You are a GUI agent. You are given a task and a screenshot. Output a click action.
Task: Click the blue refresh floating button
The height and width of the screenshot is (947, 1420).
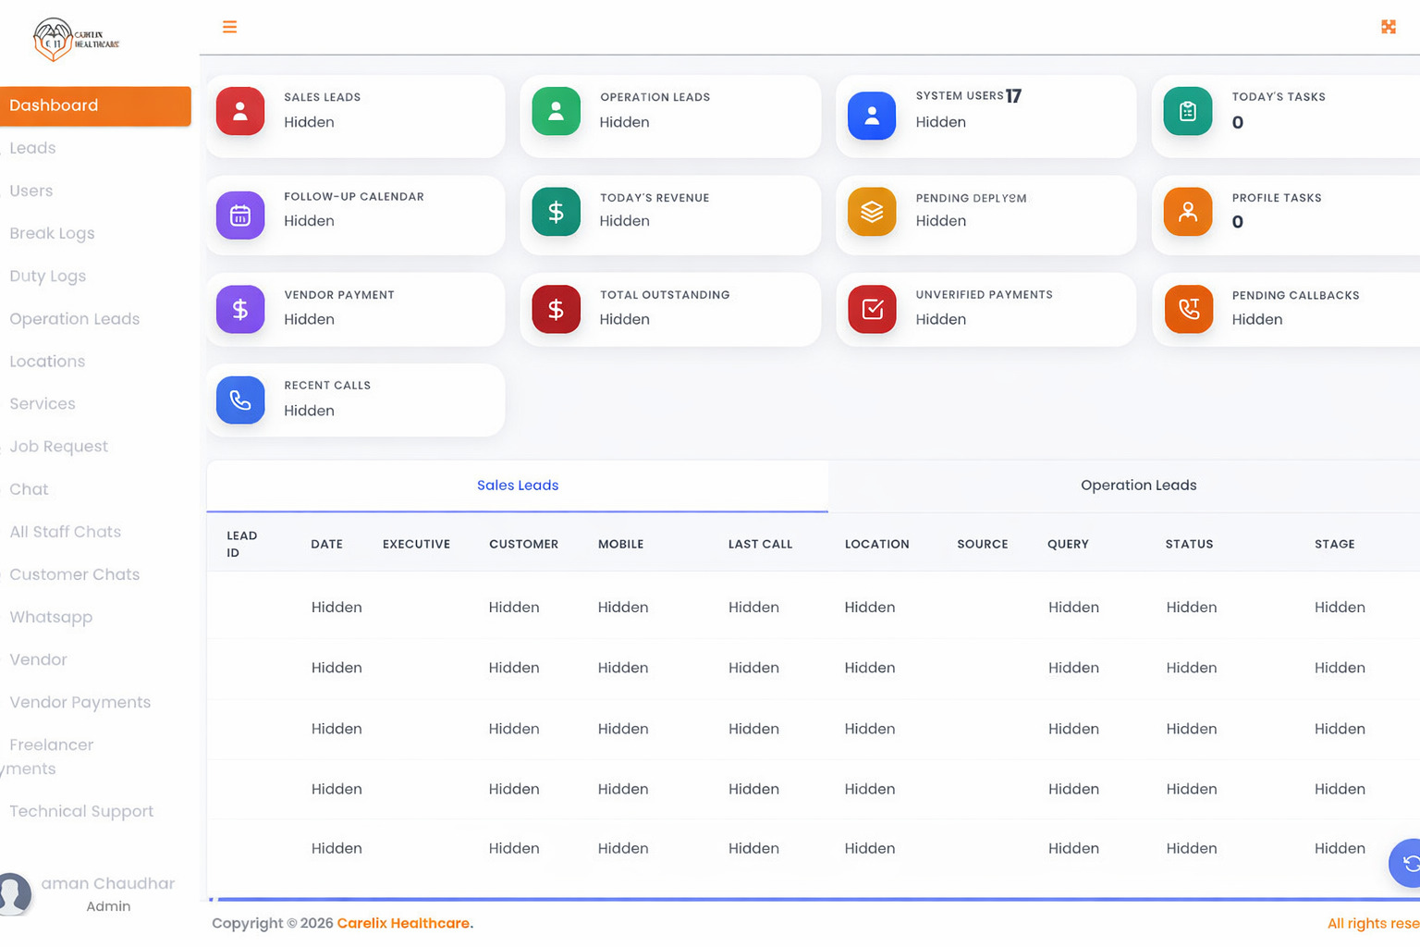[x=1408, y=863]
